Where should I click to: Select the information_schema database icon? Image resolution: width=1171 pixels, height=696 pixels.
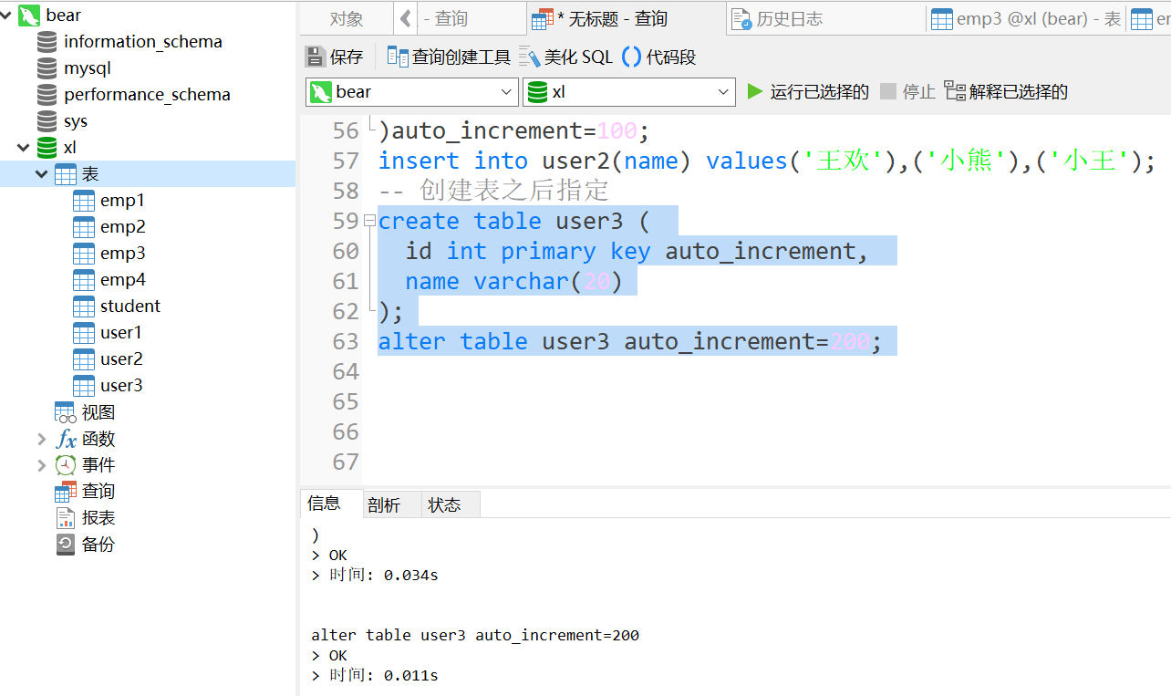47,41
